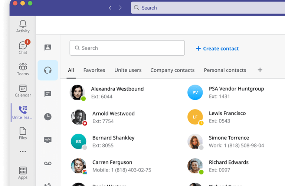Switch to the Favorites tab
The image size is (285, 186).
pyautogui.click(x=94, y=70)
